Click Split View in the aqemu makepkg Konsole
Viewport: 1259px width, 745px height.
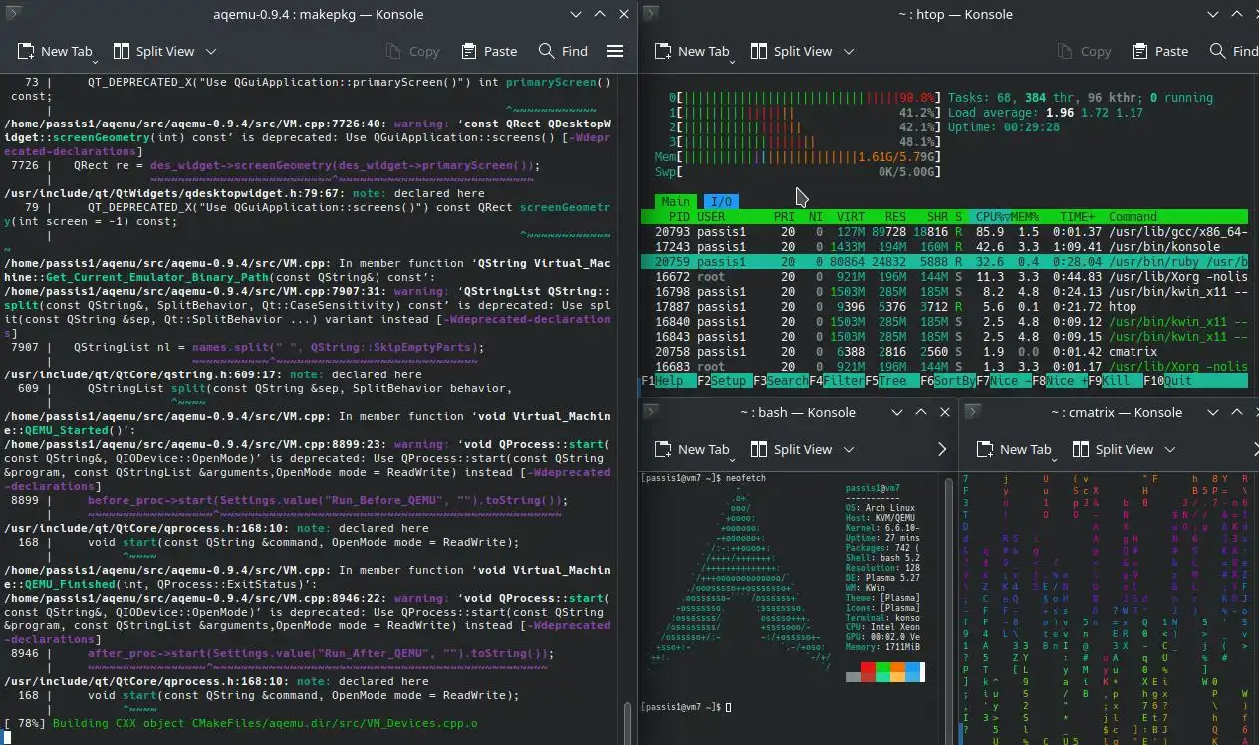(153, 51)
